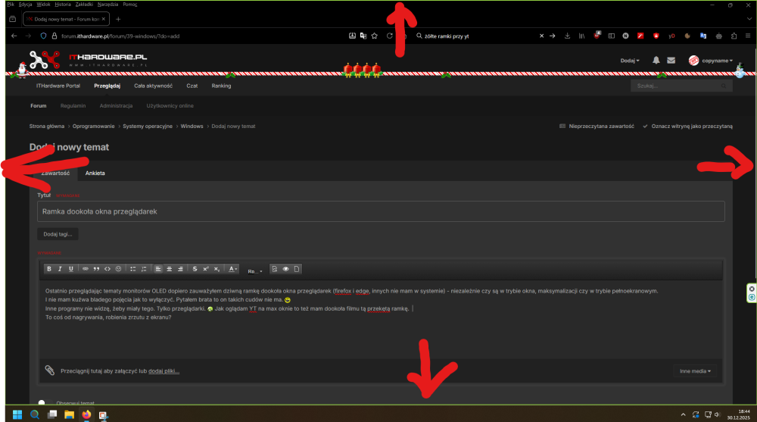Open the text color picker

coord(232,269)
